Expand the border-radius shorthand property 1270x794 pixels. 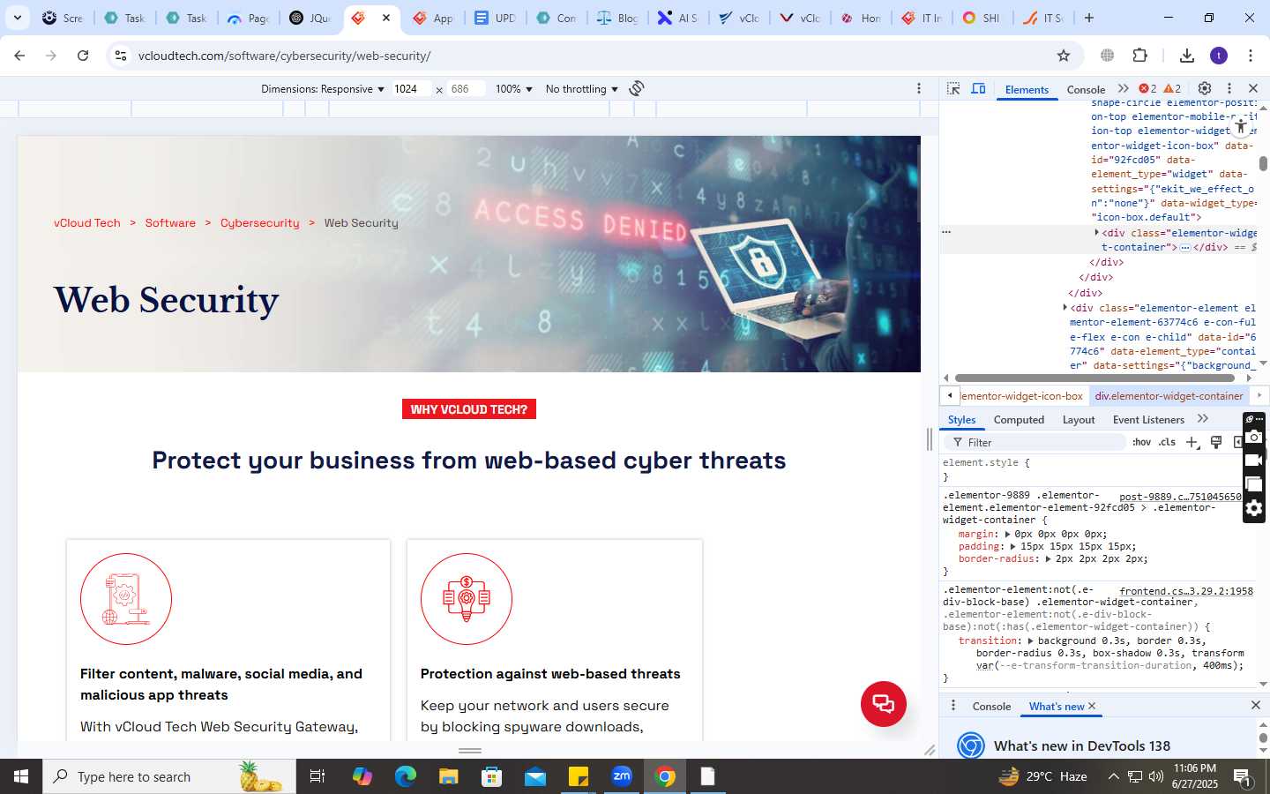[x=1049, y=558]
